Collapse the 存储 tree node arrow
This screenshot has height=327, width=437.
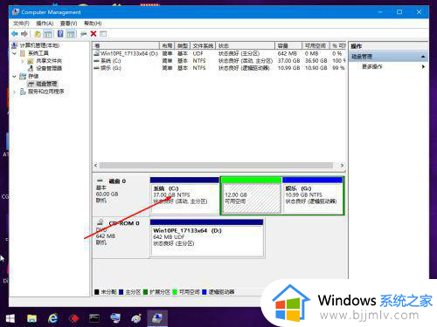pyautogui.click(x=14, y=76)
